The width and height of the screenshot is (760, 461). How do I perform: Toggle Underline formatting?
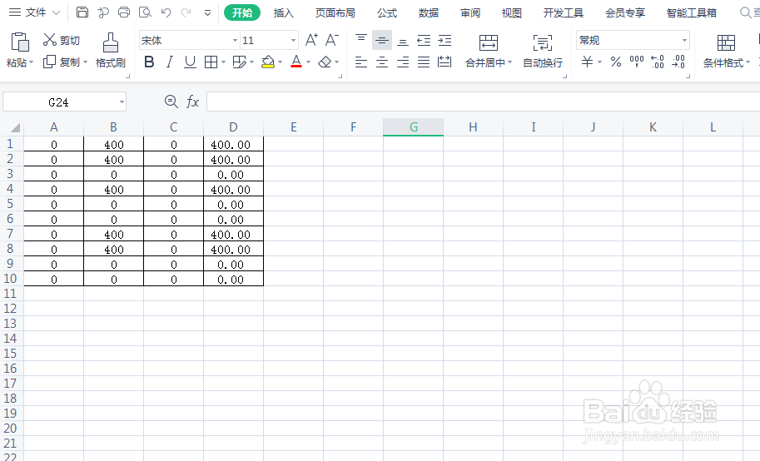(190, 62)
